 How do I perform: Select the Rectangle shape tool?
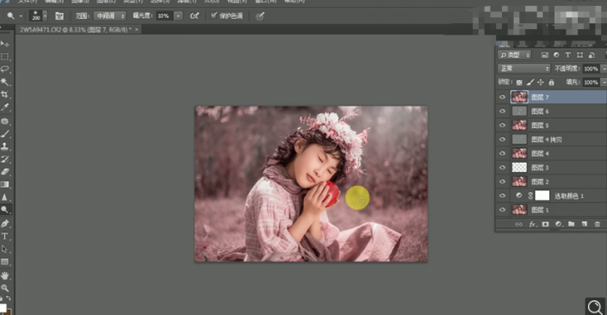pos(4,262)
